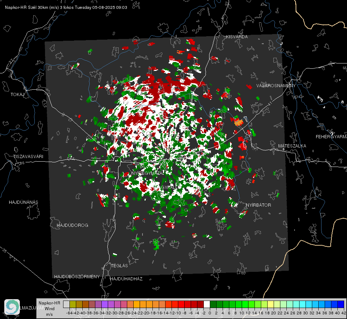Click the NYÍRBÁTOR town label

pos(258,205)
